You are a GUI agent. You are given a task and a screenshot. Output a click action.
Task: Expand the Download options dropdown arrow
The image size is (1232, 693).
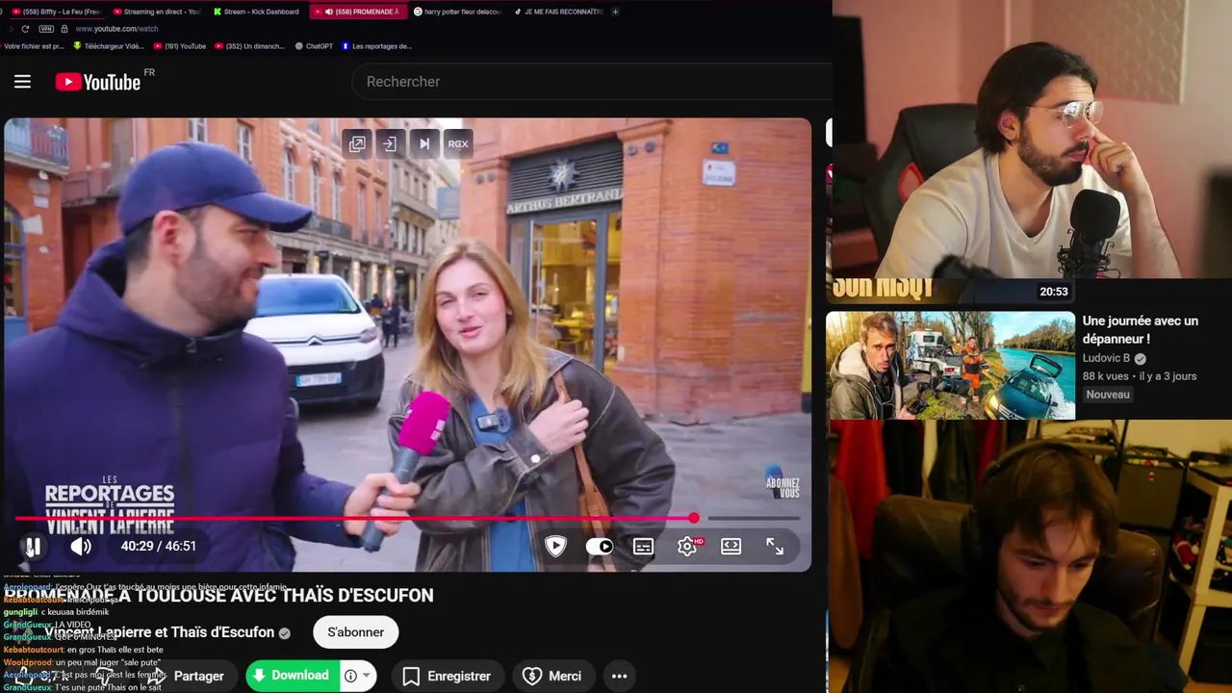367,676
